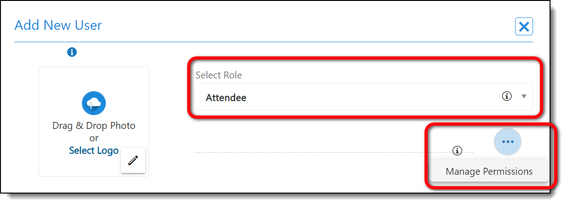562x205 pixels.
Task: Click the Select Logo link
Action: (94, 150)
